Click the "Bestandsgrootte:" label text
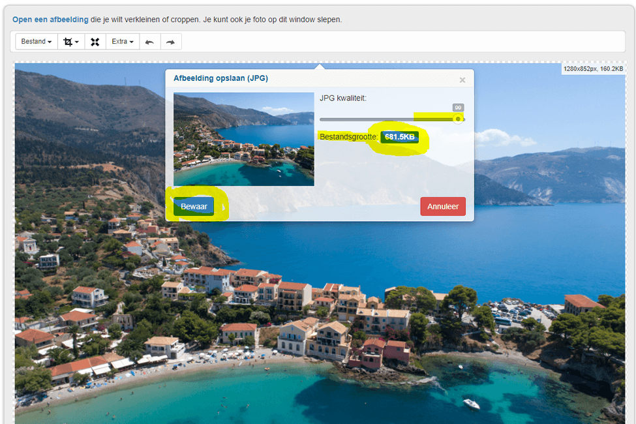This screenshot has height=424, width=636. click(348, 137)
